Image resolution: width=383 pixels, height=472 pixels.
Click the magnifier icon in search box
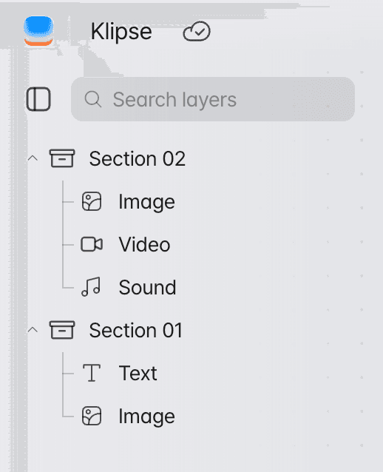tap(93, 99)
